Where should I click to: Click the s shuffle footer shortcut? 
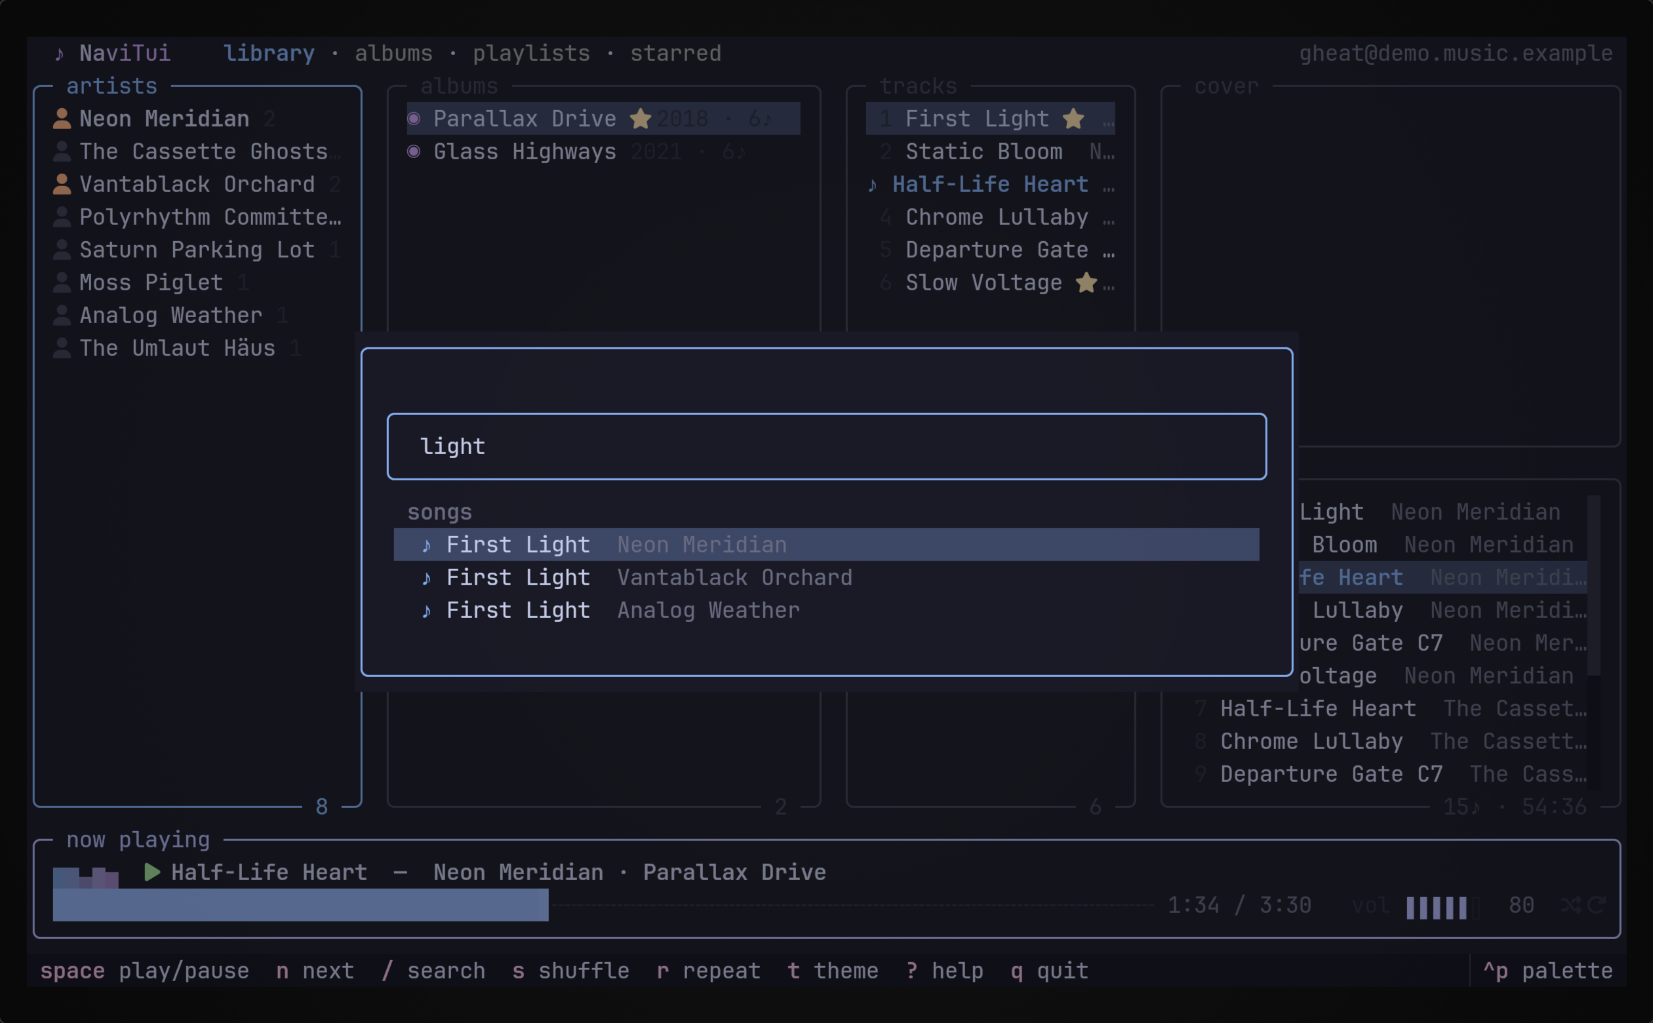pyautogui.click(x=570, y=971)
